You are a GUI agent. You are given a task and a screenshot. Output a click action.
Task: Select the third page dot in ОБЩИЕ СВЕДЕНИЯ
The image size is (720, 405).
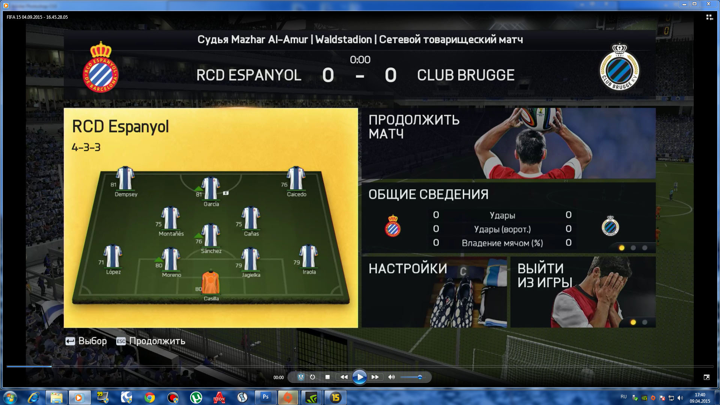tap(645, 248)
